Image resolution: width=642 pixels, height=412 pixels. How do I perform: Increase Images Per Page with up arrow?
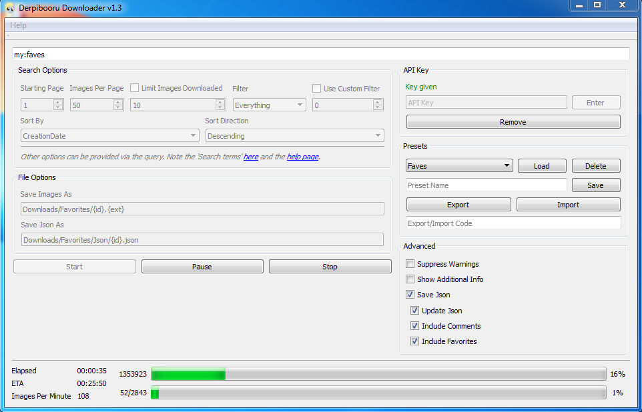tap(118, 102)
